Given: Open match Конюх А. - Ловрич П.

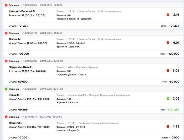Looking at the screenshot, I should click(68, 130).
